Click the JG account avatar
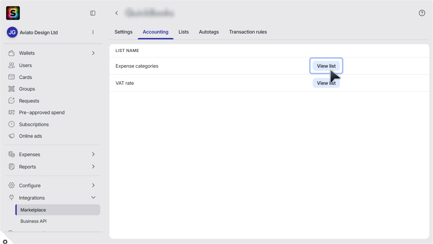Viewport: 433px width, 244px height. point(12,33)
